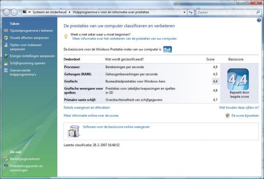Click the icon beside Geavanceerde hulpprogramma's

point(6,71)
